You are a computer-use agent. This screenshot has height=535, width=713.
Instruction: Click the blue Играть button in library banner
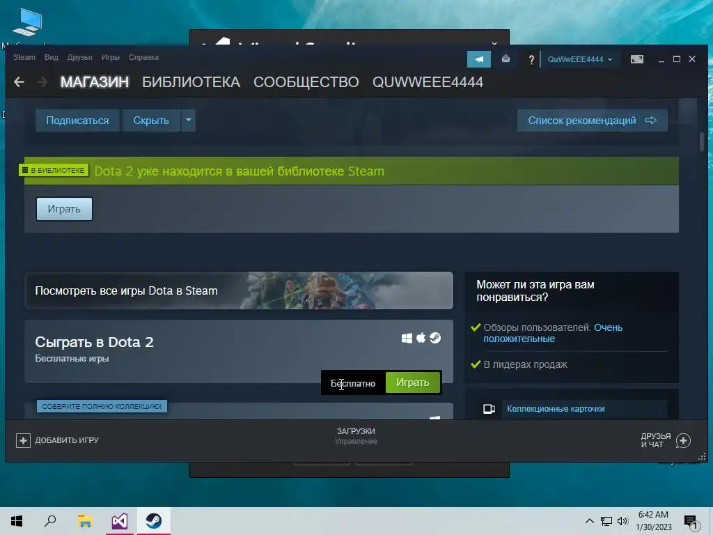pyautogui.click(x=64, y=209)
